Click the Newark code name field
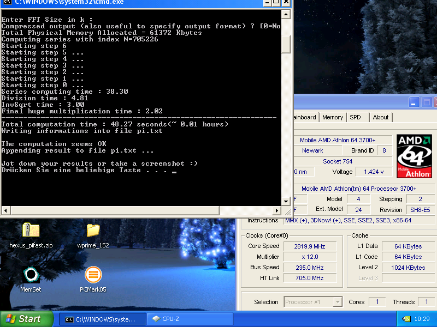437x327 pixels. [x=318, y=151]
